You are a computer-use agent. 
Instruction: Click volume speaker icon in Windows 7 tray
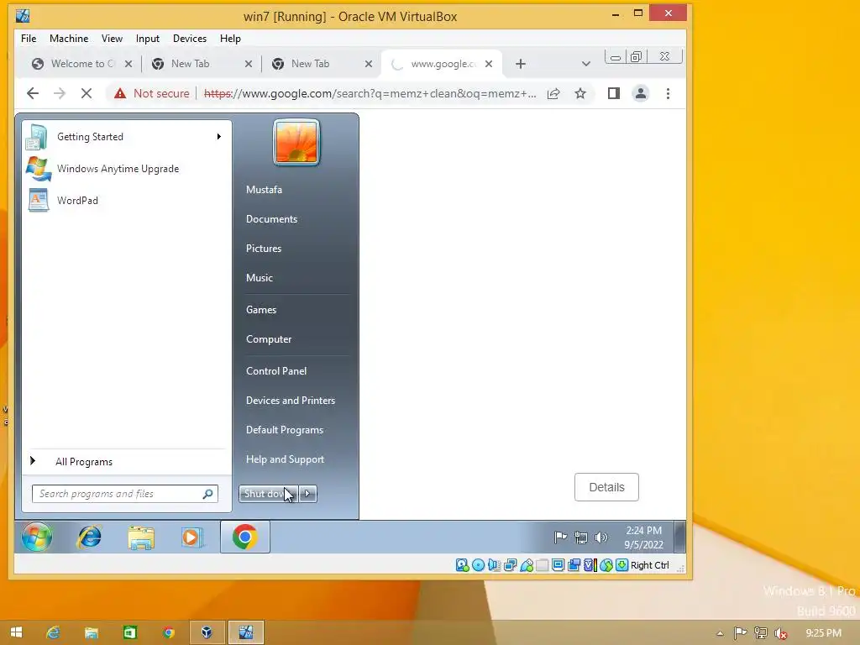601,537
